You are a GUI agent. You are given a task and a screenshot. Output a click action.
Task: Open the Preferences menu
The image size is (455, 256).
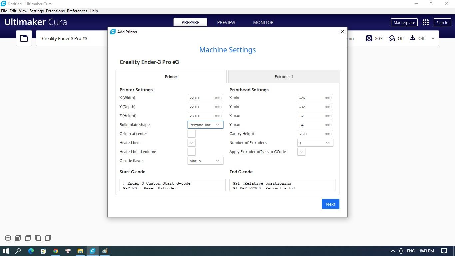point(77,11)
